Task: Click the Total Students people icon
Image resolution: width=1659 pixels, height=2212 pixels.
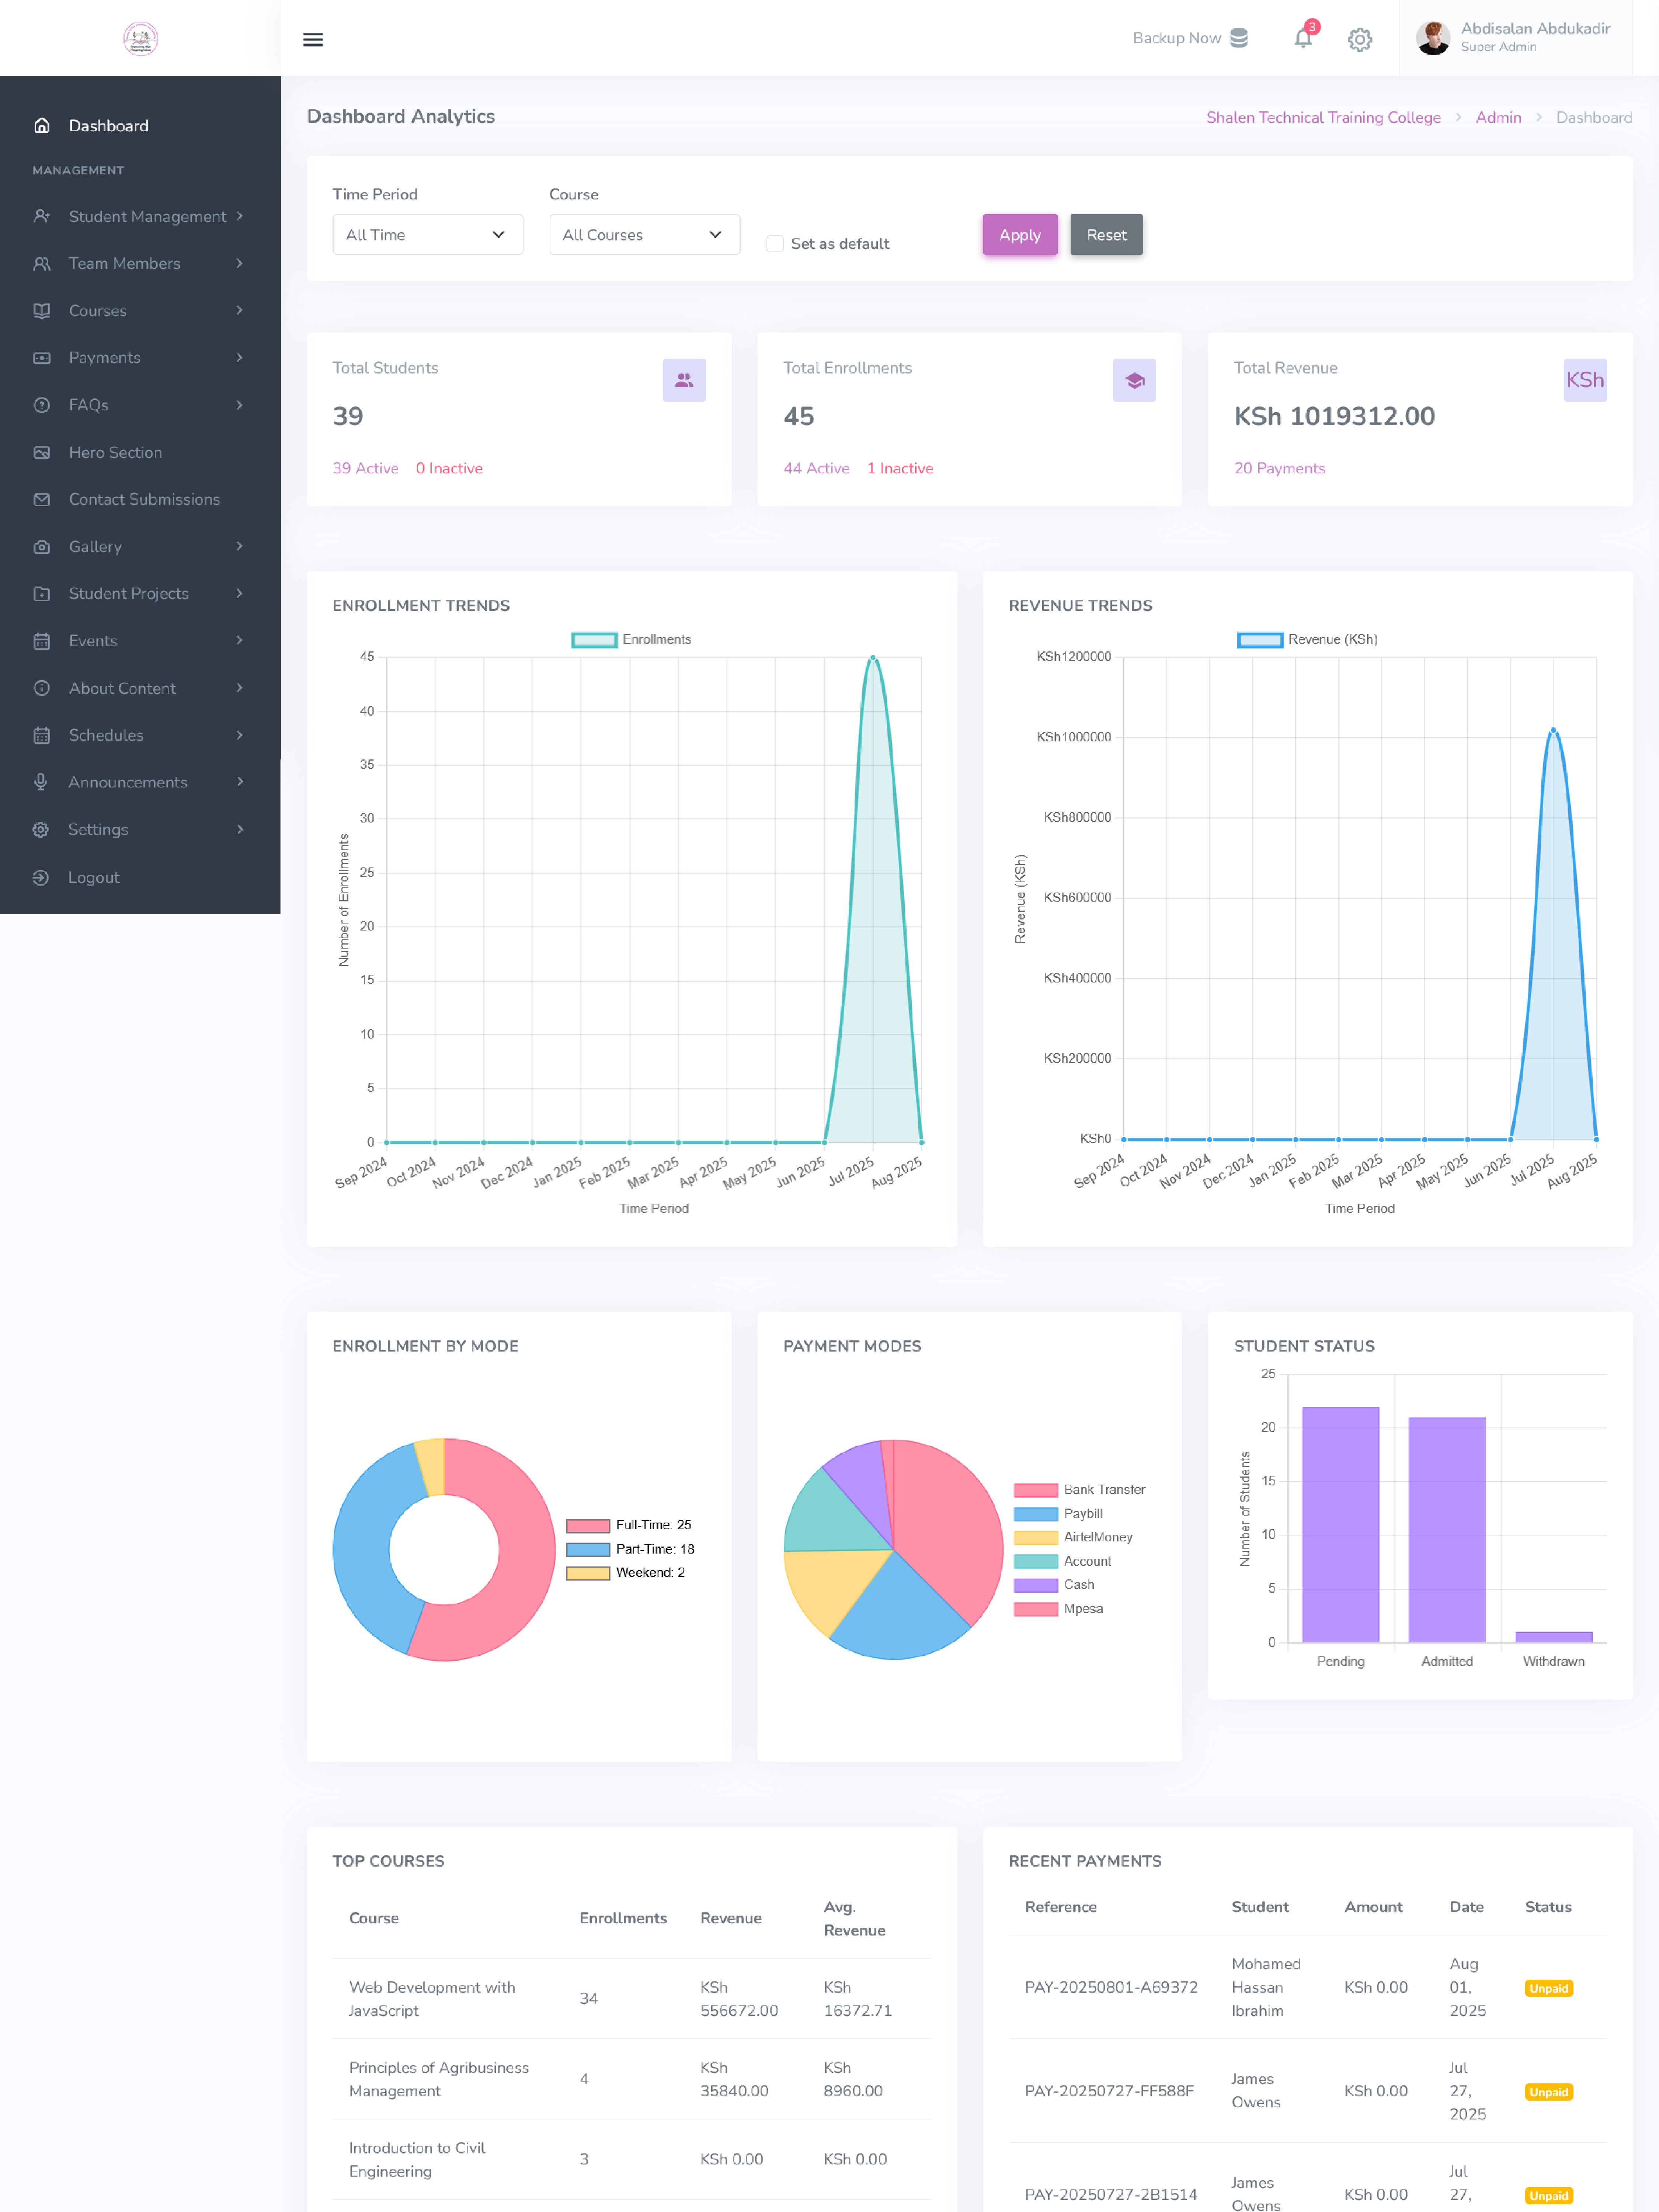Action: click(684, 380)
